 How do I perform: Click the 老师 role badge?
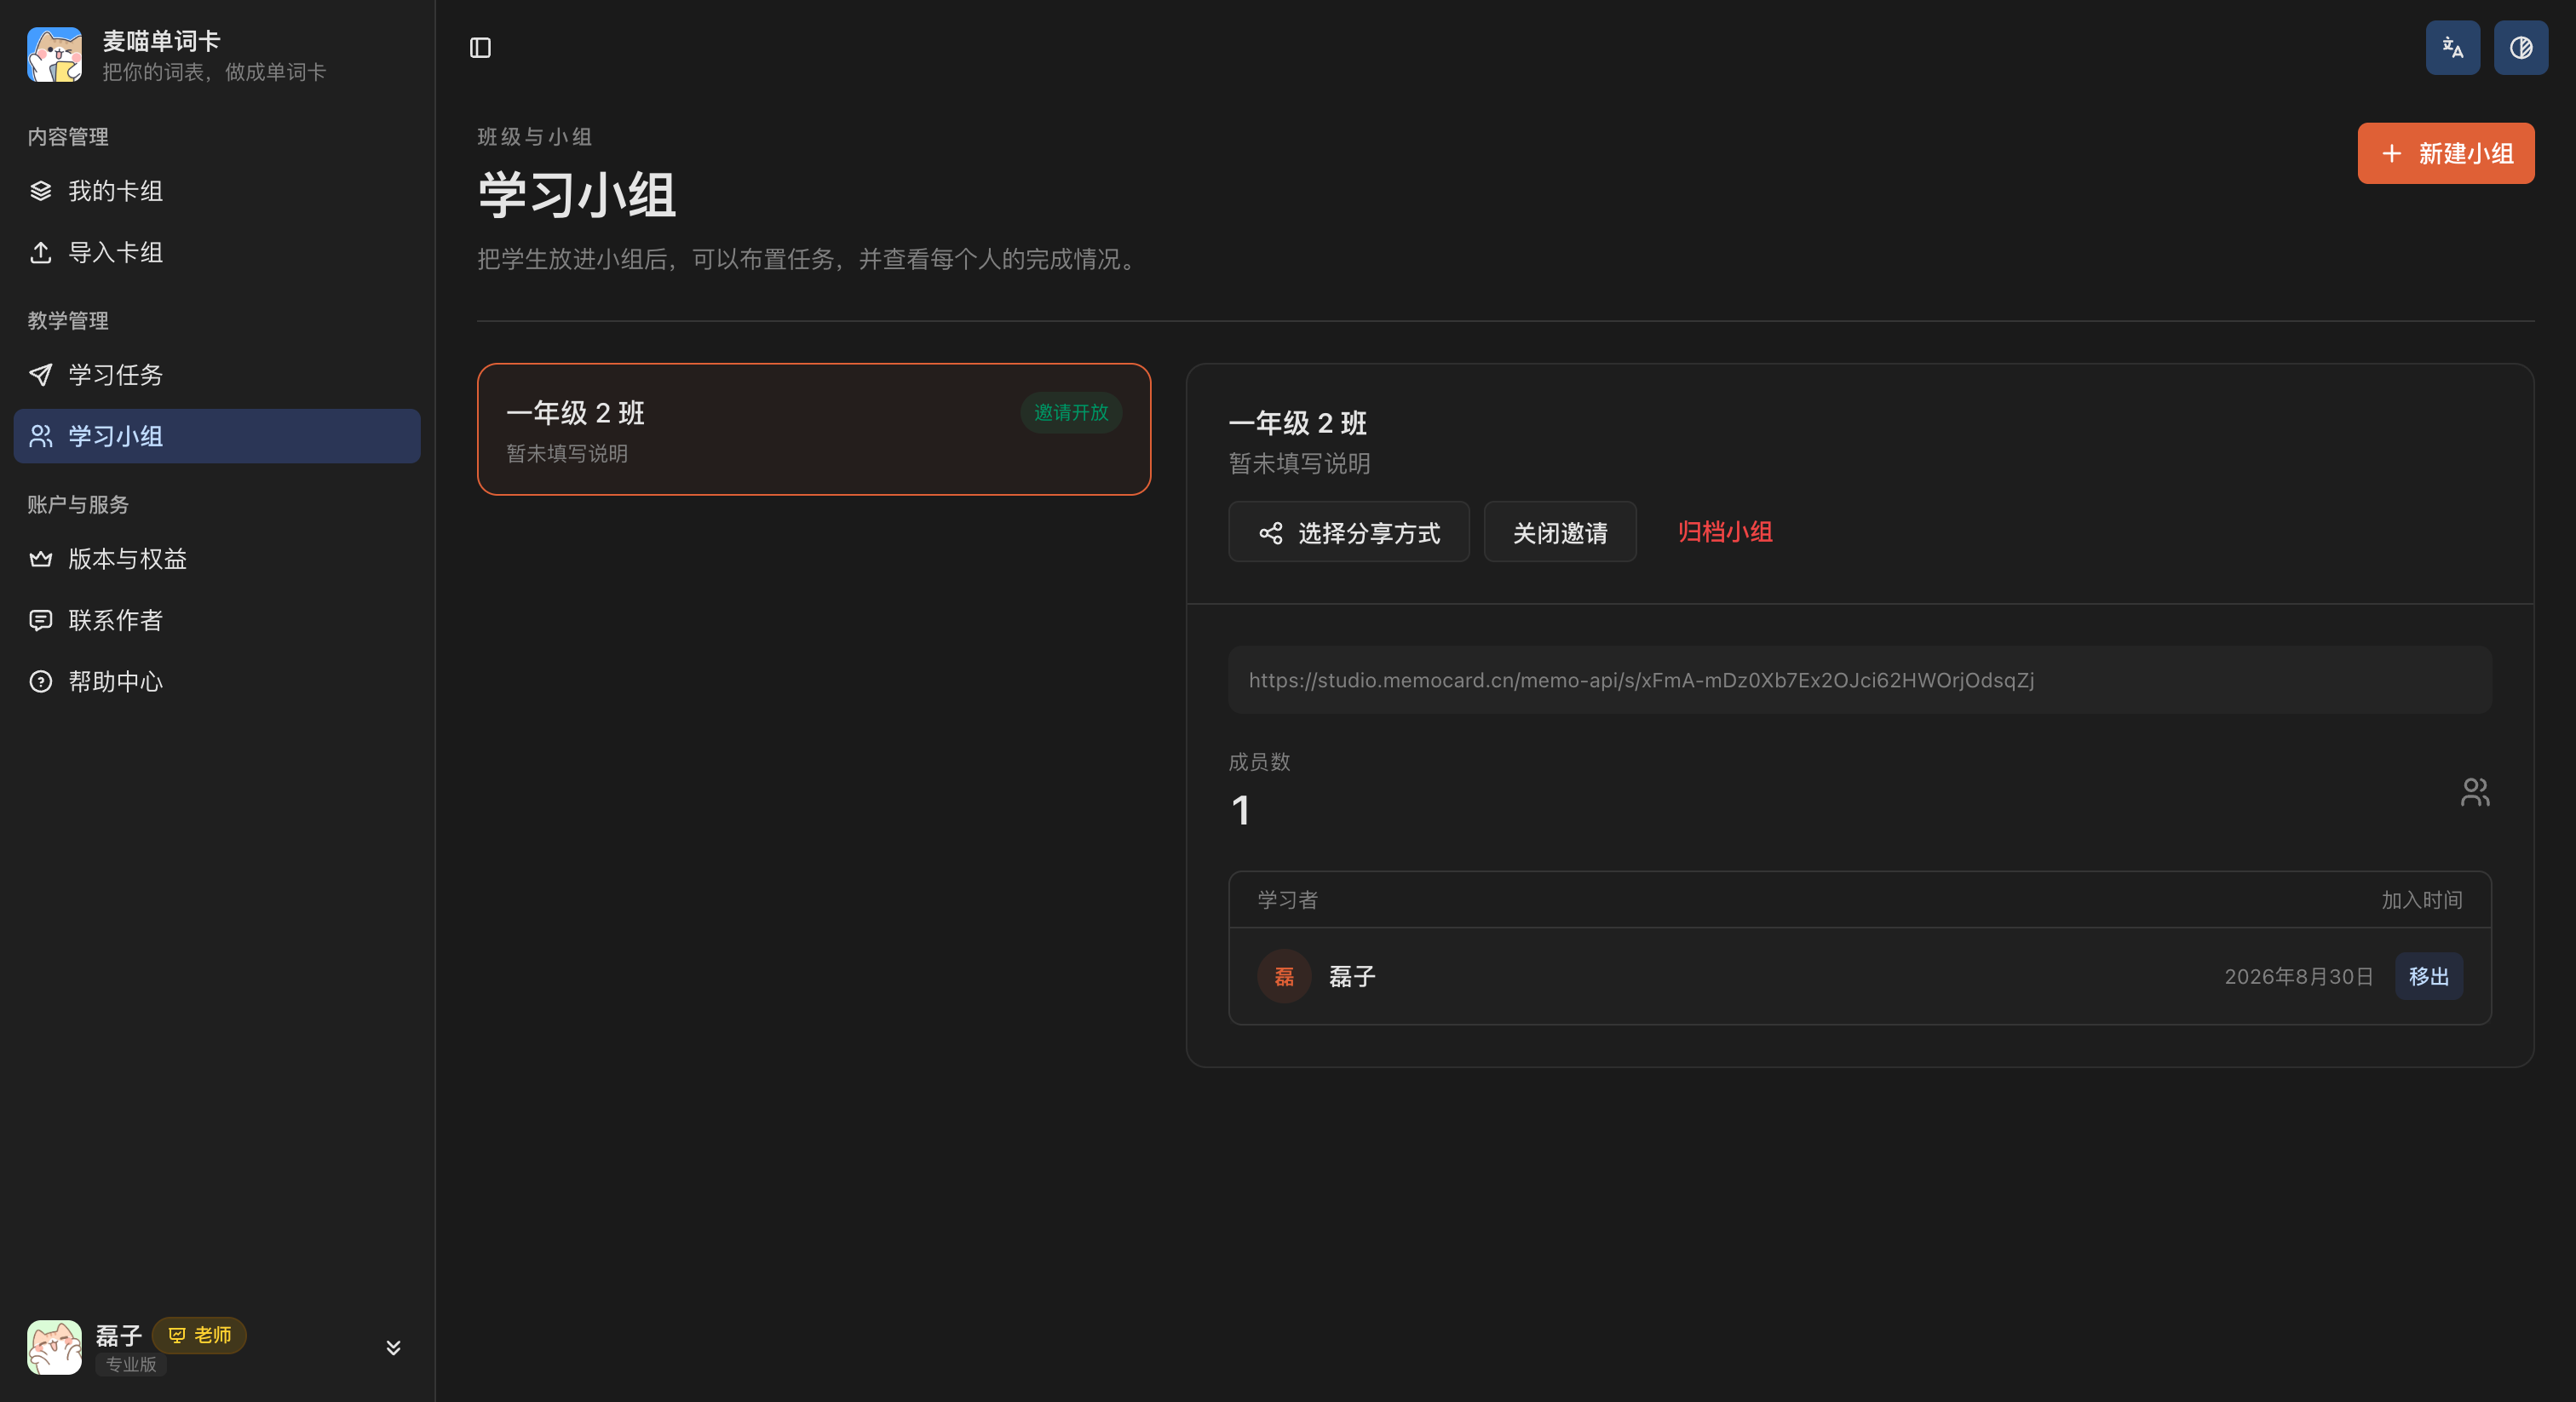click(x=200, y=1335)
